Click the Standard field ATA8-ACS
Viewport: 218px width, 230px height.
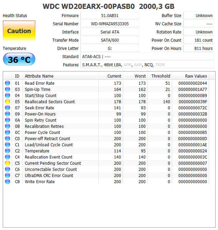click(147, 57)
